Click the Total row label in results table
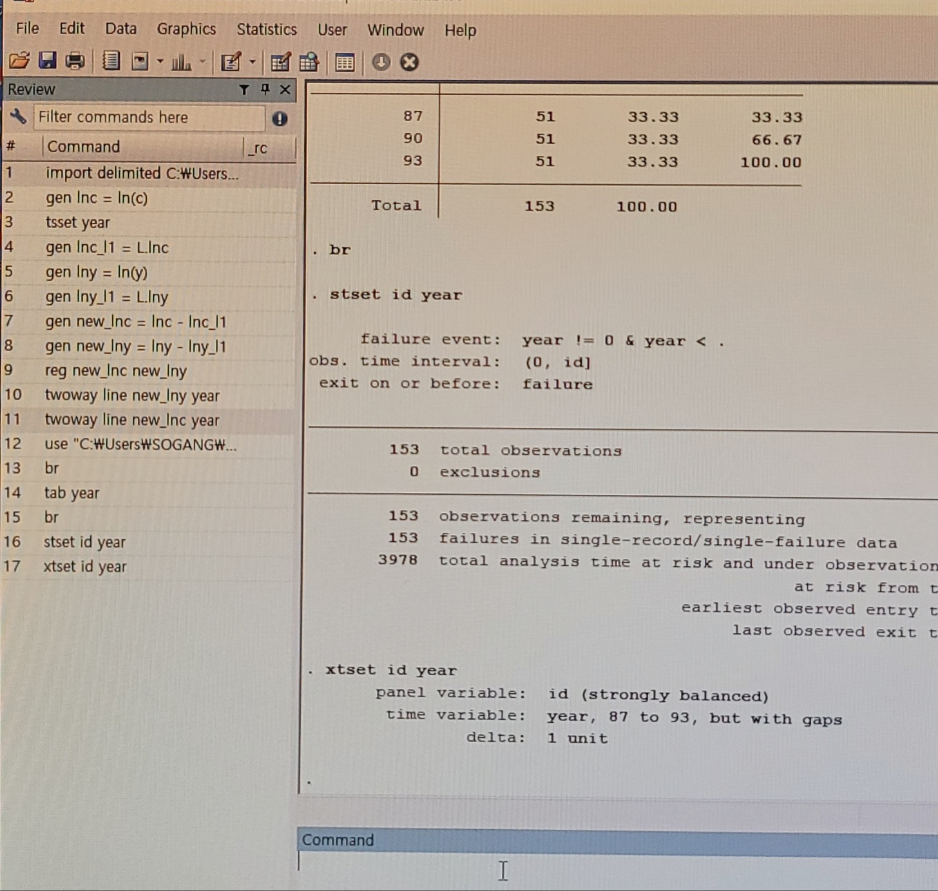The width and height of the screenshot is (938, 891). (x=396, y=206)
